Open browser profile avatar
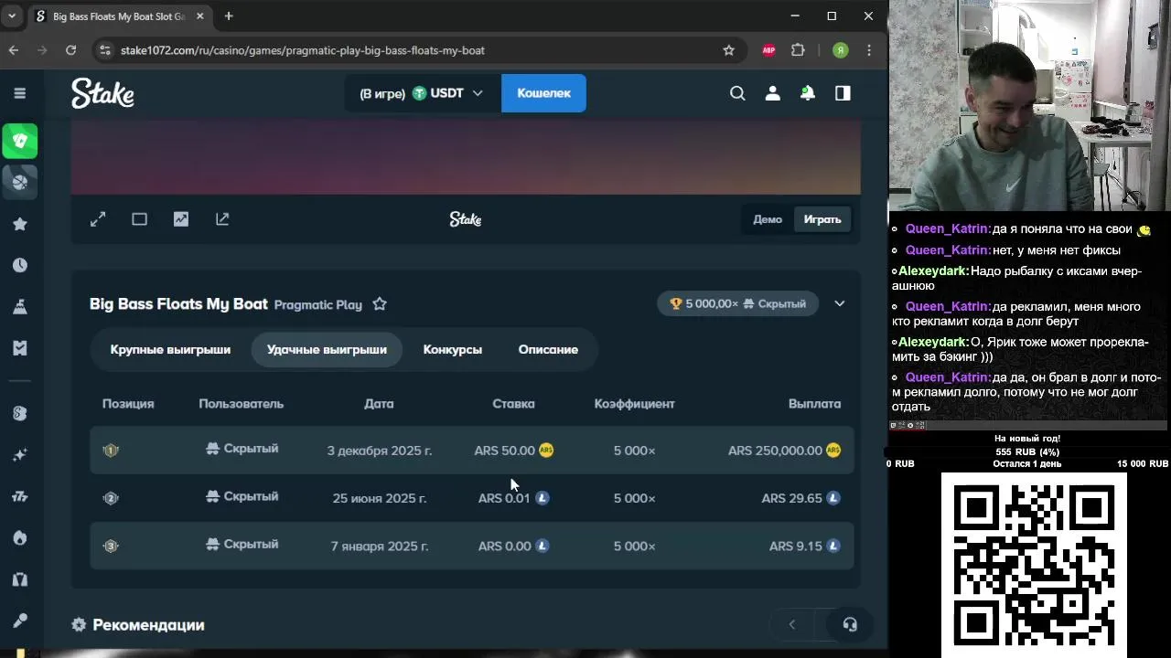The height and width of the screenshot is (658, 1171). click(841, 50)
